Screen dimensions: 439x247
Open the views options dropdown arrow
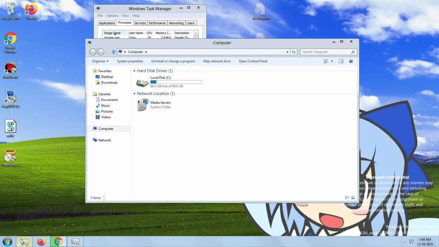(332, 61)
